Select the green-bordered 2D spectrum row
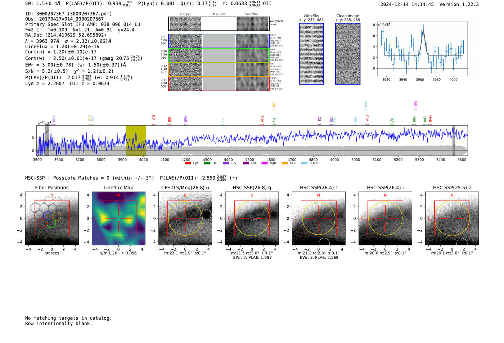The height and width of the screenshot is (343, 504). [219, 55]
